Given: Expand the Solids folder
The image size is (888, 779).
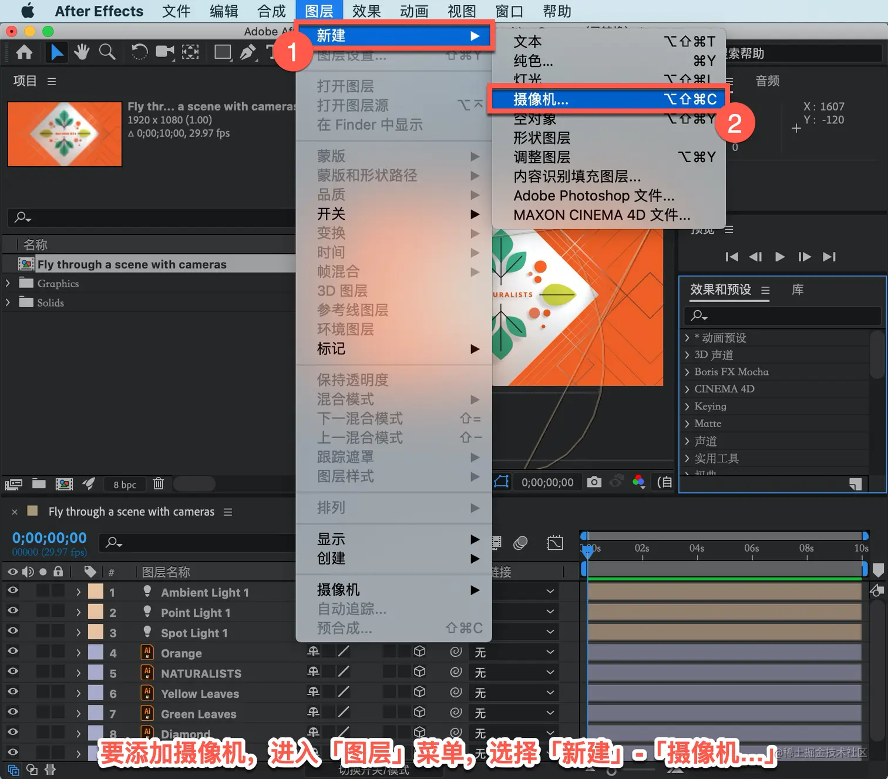Looking at the screenshot, I should pyautogui.click(x=8, y=303).
